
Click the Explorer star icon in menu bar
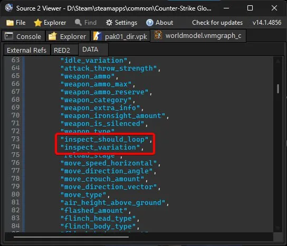click(x=38, y=23)
